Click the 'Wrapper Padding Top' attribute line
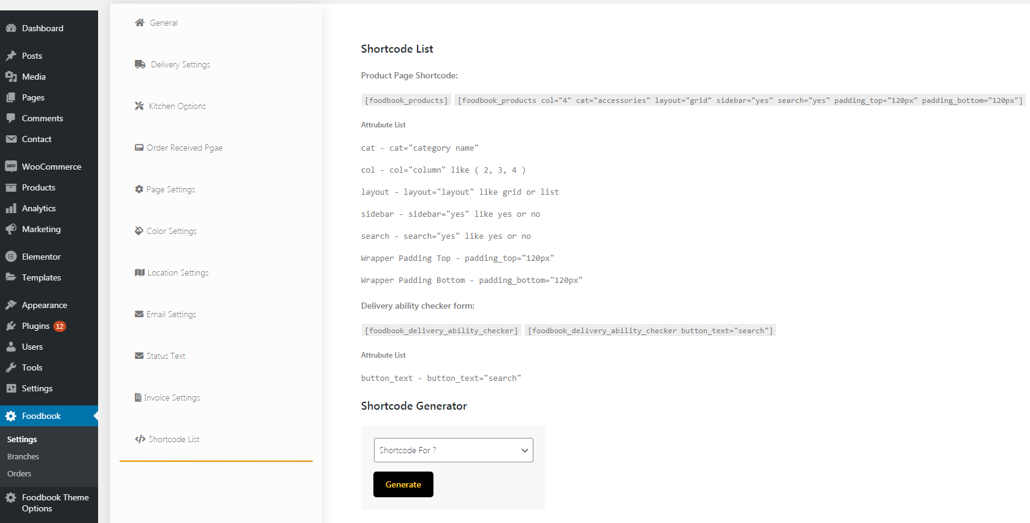1030x523 pixels. coord(457,258)
